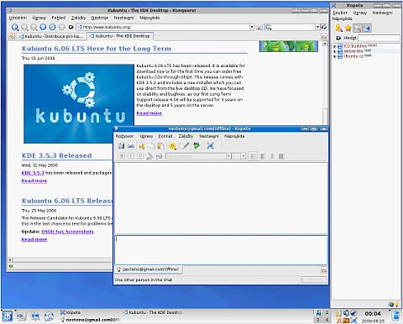Image resolution: width=403 pixels, height=324 pixels.
Task: Click the text color icon in format bar
Action: (149, 156)
